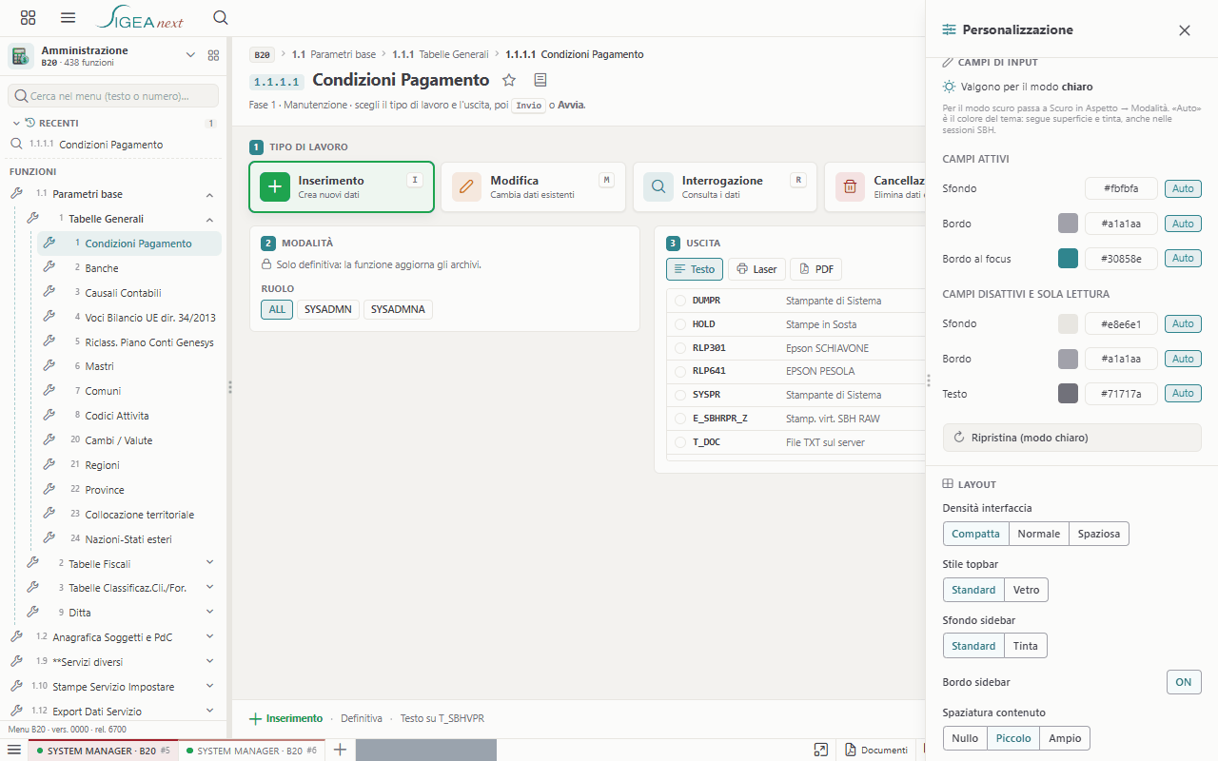Select the DUMPR printer radio button
The image size is (1218, 761).
tap(680, 301)
